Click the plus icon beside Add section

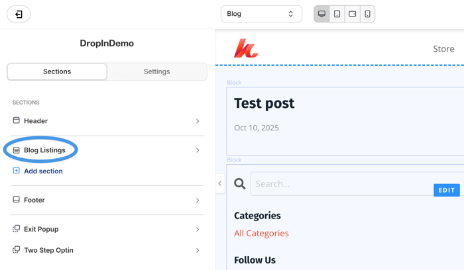coord(17,171)
